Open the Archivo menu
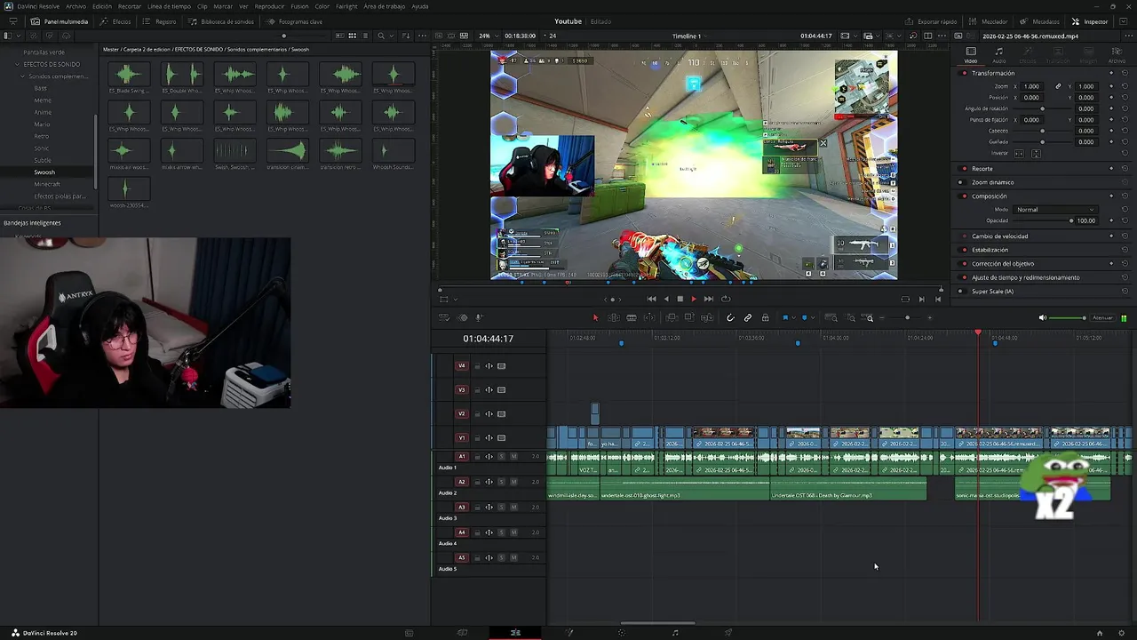This screenshot has width=1137, height=640. 76,6
